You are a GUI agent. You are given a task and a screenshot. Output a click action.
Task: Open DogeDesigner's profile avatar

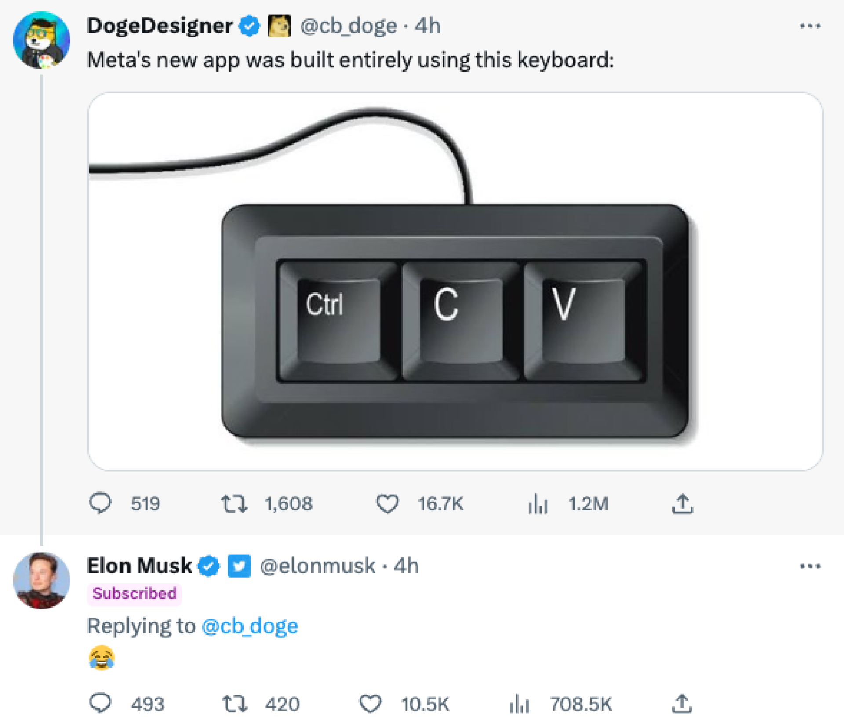click(x=41, y=40)
